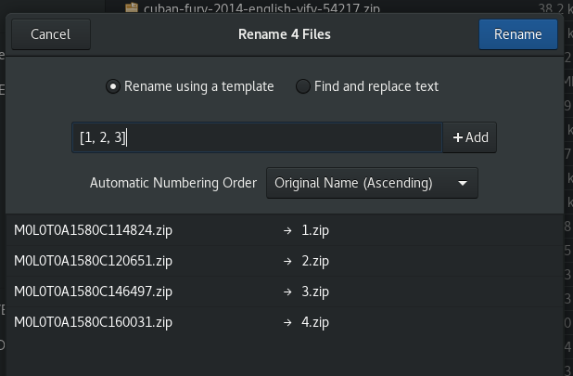This screenshot has height=376, width=573.
Task: Click the new name 4.zip
Action: (315, 322)
